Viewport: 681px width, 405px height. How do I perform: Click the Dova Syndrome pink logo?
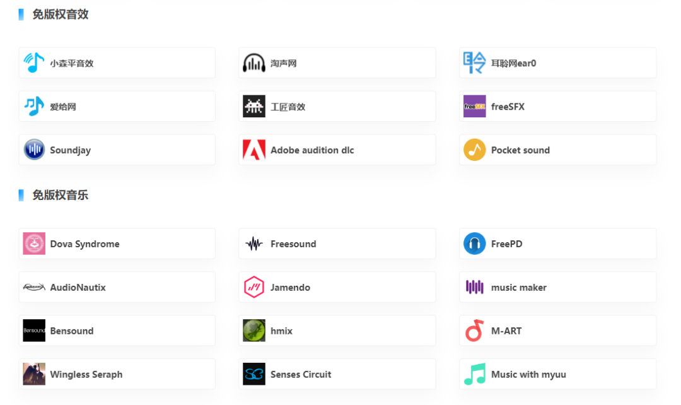pos(33,244)
